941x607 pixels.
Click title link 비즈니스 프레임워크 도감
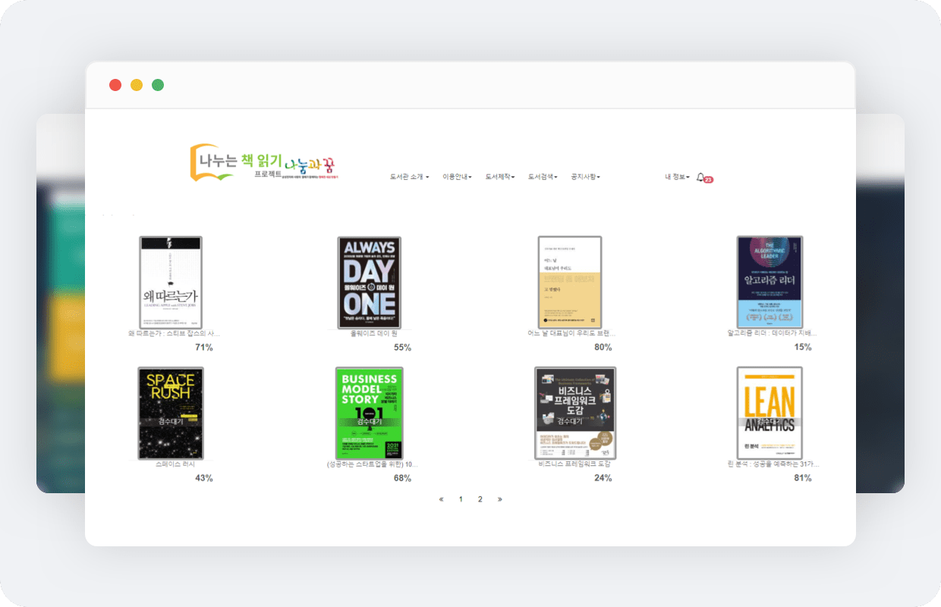click(x=574, y=464)
